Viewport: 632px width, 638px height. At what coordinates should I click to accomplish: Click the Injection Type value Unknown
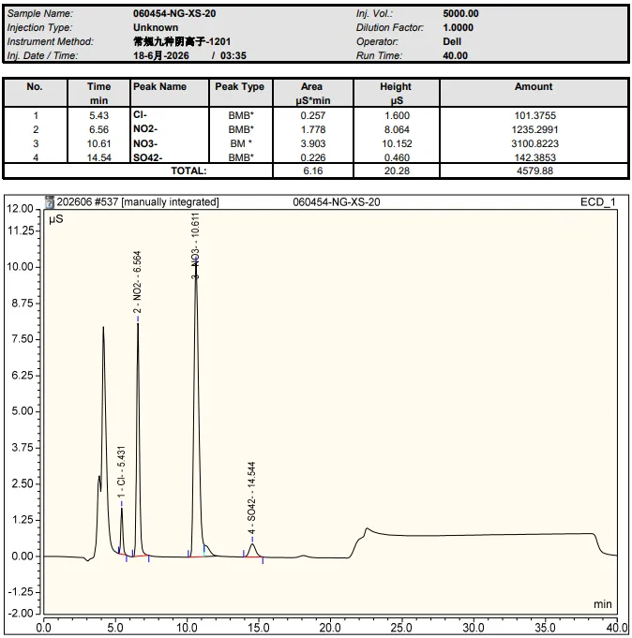point(156,28)
